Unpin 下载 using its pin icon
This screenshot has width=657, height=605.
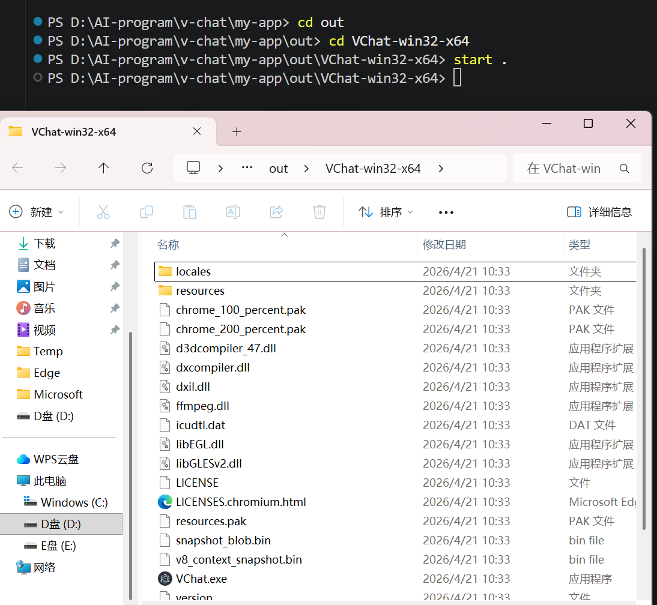[x=115, y=243]
